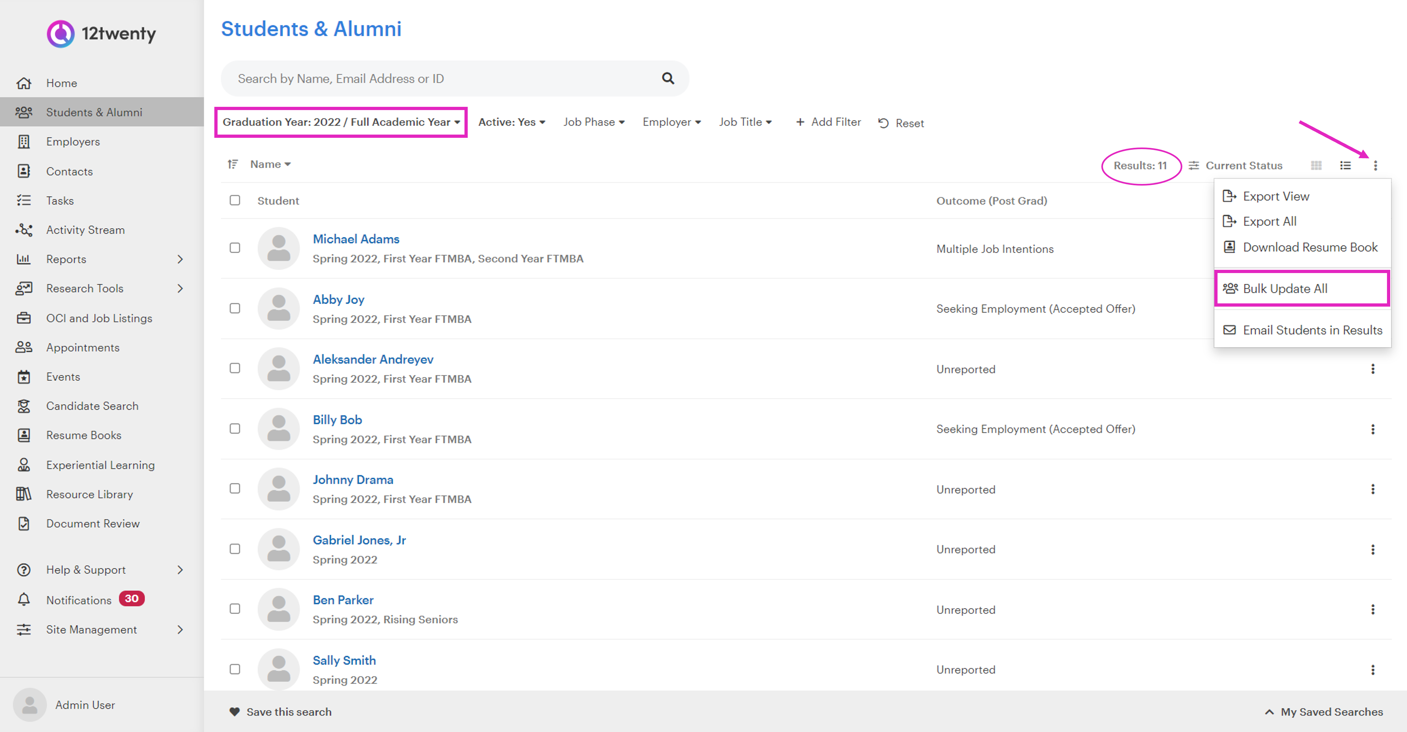Expand the Site Management submenu chevron
Viewport: 1407px width, 732px height.
pos(180,629)
